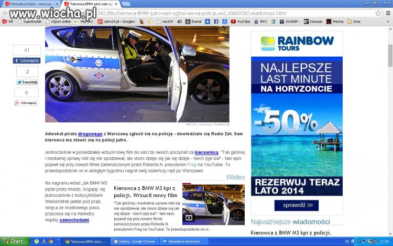Click the police car article photo

137,74
